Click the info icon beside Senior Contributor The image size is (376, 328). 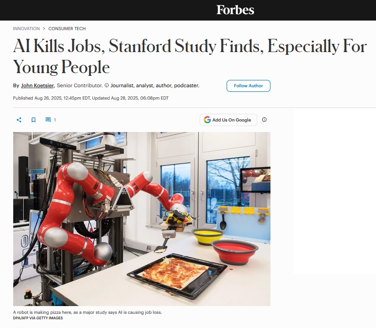(106, 85)
